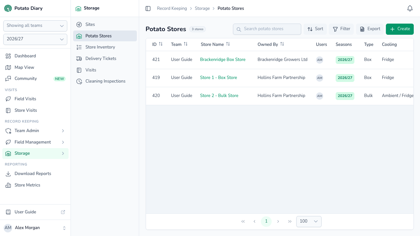Click the Potato Diary logo icon

click(x=8, y=9)
